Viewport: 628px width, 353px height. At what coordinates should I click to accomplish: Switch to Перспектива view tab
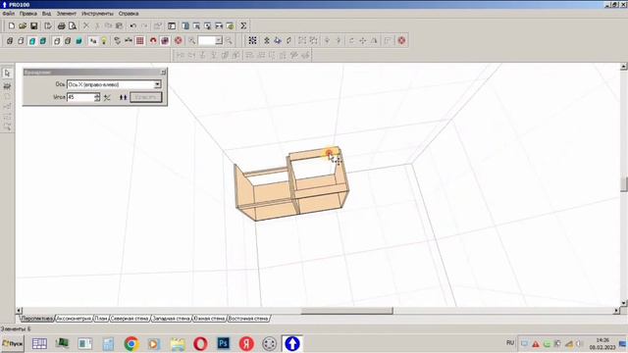[37, 319]
